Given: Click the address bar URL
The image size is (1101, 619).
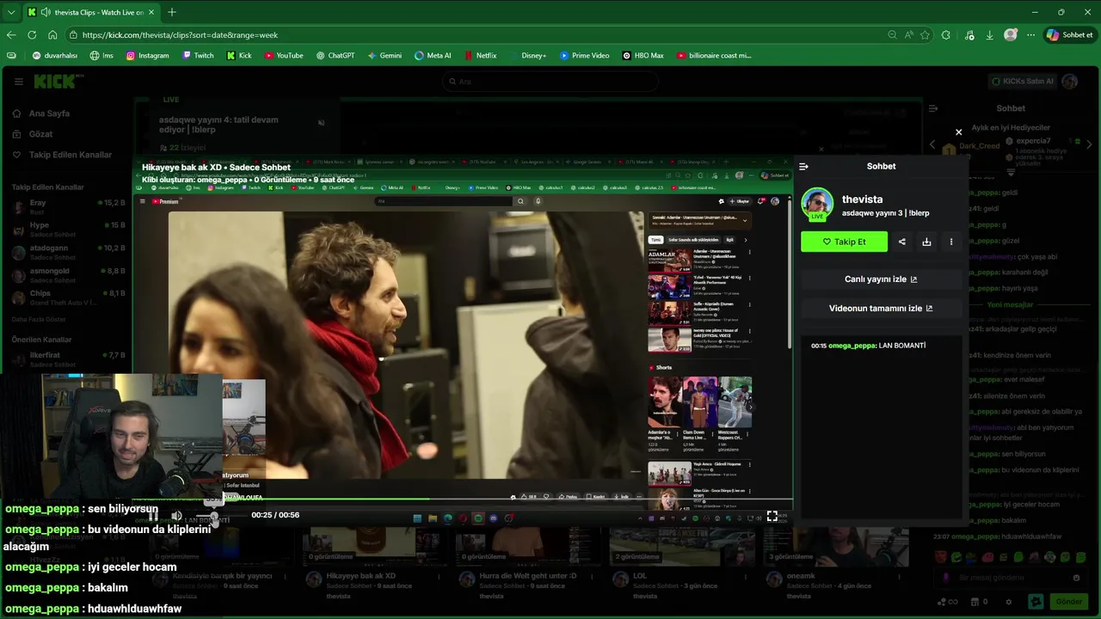Looking at the screenshot, I should click(x=181, y=35).
